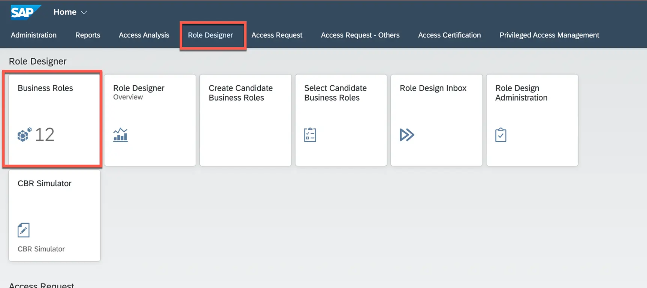Switch to the Administration tab
This screenshot has height=288, width=647.
coord(34,35)
